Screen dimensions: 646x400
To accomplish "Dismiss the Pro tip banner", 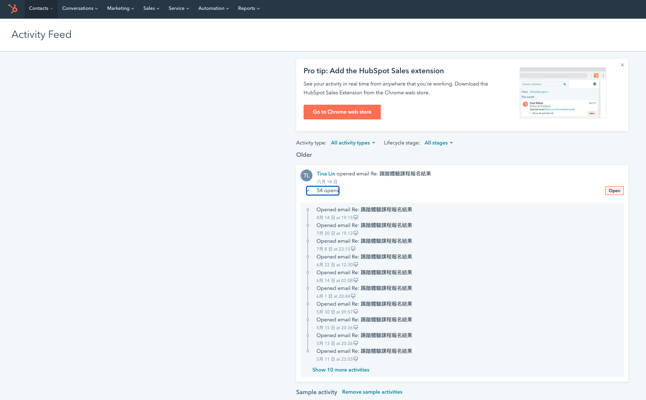I will click(x=622, y=64).
